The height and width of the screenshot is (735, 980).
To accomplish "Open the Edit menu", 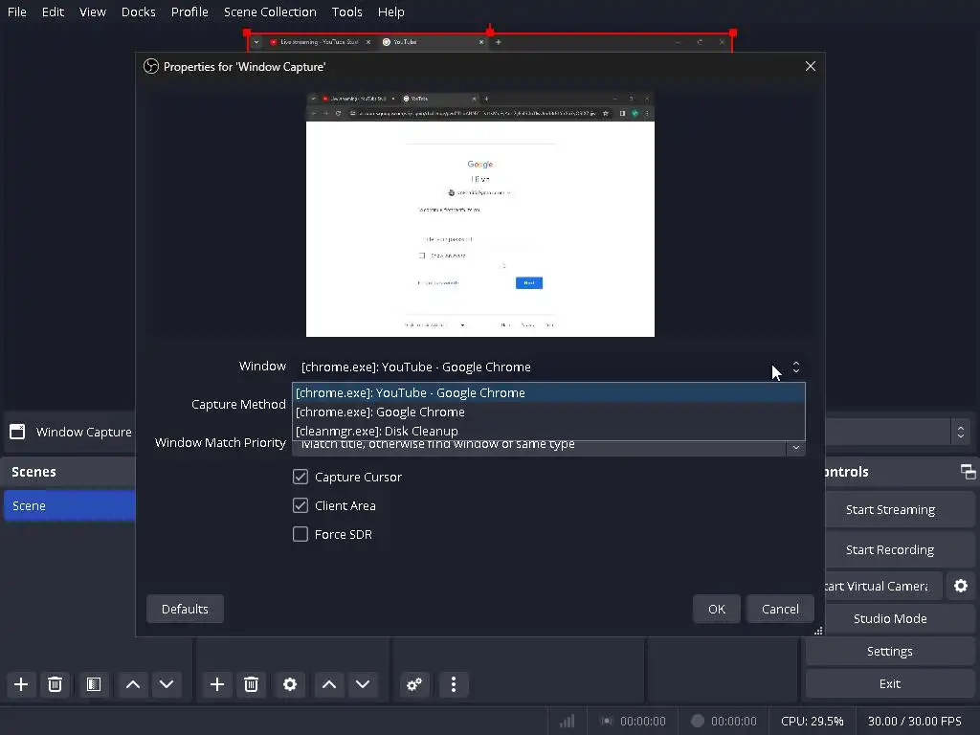I will [53, 11].
